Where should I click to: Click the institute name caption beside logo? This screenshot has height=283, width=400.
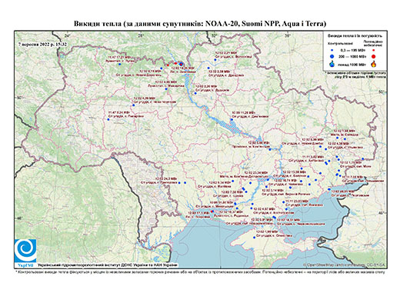tap(108, 265)
